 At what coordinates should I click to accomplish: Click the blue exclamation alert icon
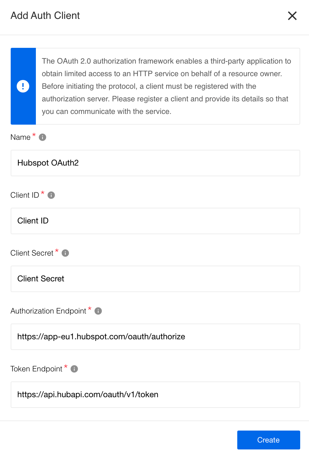(23, 86)
